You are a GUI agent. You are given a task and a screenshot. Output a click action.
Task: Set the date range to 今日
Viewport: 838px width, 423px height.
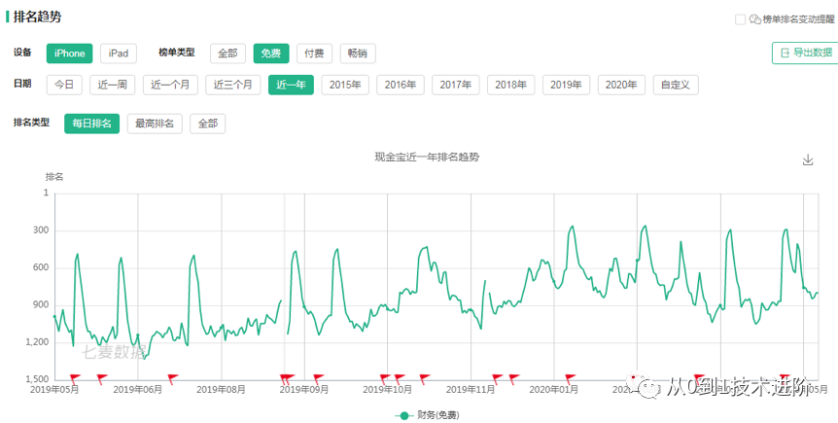pos(64,85)
